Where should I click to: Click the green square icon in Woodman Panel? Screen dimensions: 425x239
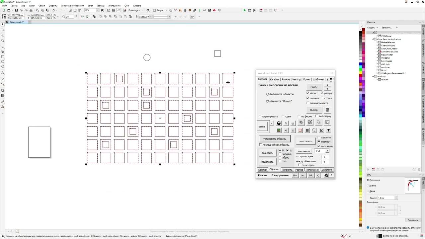tap(279, 130)
